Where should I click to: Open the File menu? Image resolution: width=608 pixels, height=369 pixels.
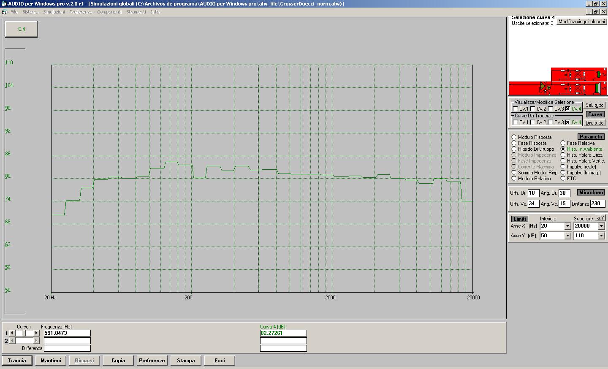[14, 12]
